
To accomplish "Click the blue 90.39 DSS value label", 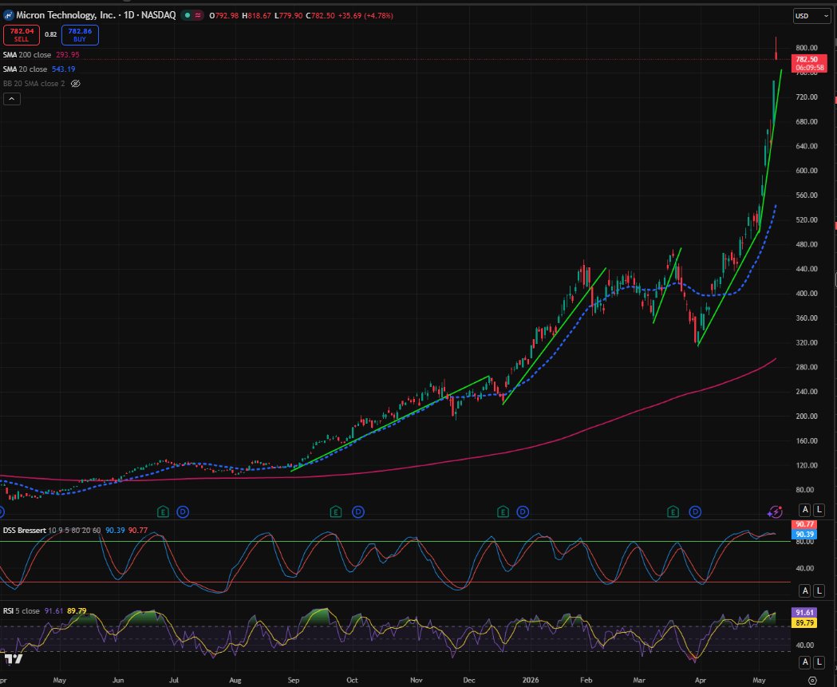I will [x=803, y=534].
